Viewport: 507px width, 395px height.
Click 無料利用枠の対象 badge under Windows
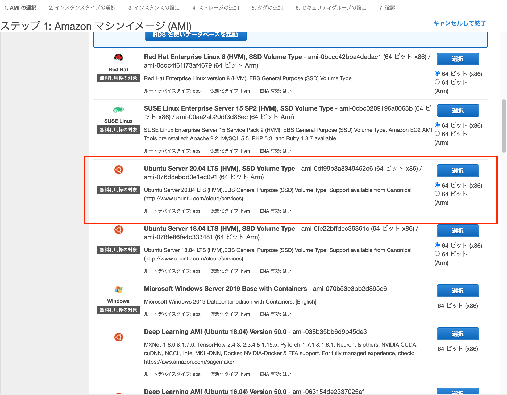point(118,310)
